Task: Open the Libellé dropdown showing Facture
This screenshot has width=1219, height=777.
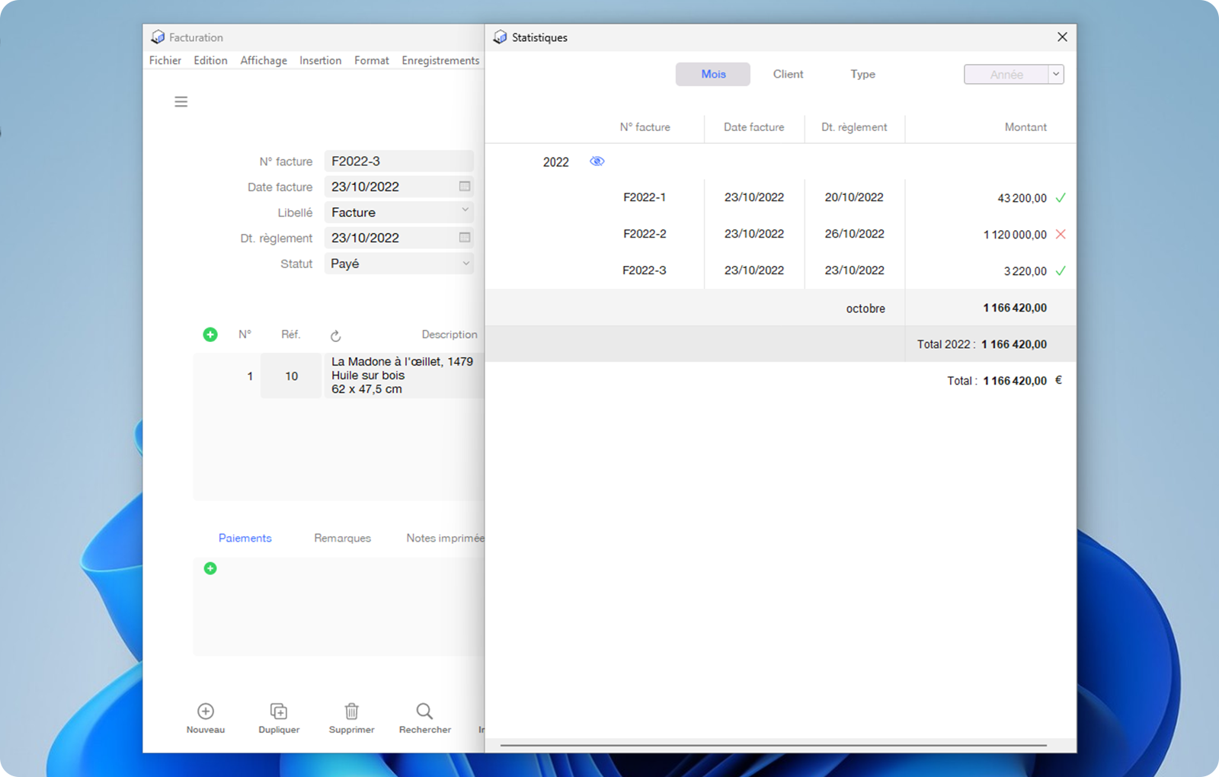Action: coord(465,212)
